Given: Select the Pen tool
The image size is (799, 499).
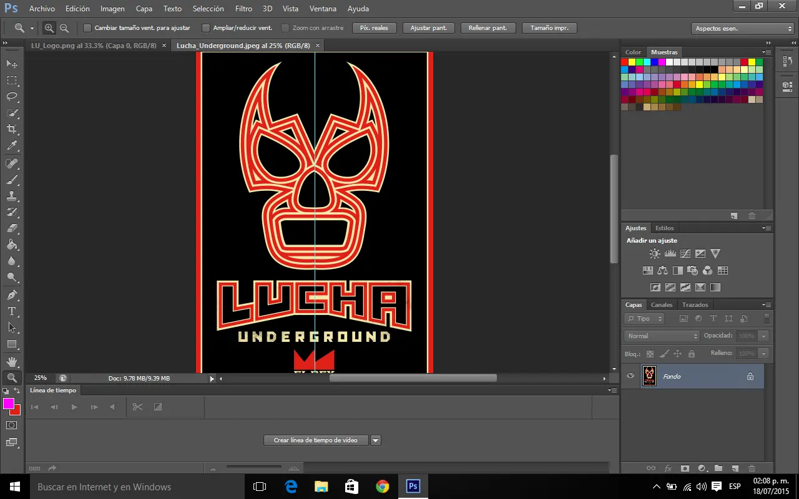Looking at the screenshot, I should pos(12,295).
